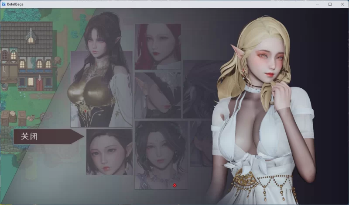Screen dimensions: 349x205
Task: Select the wavy black-haired woman with necklace portrait
Action: pyautogui.click(x=161, y=155)
